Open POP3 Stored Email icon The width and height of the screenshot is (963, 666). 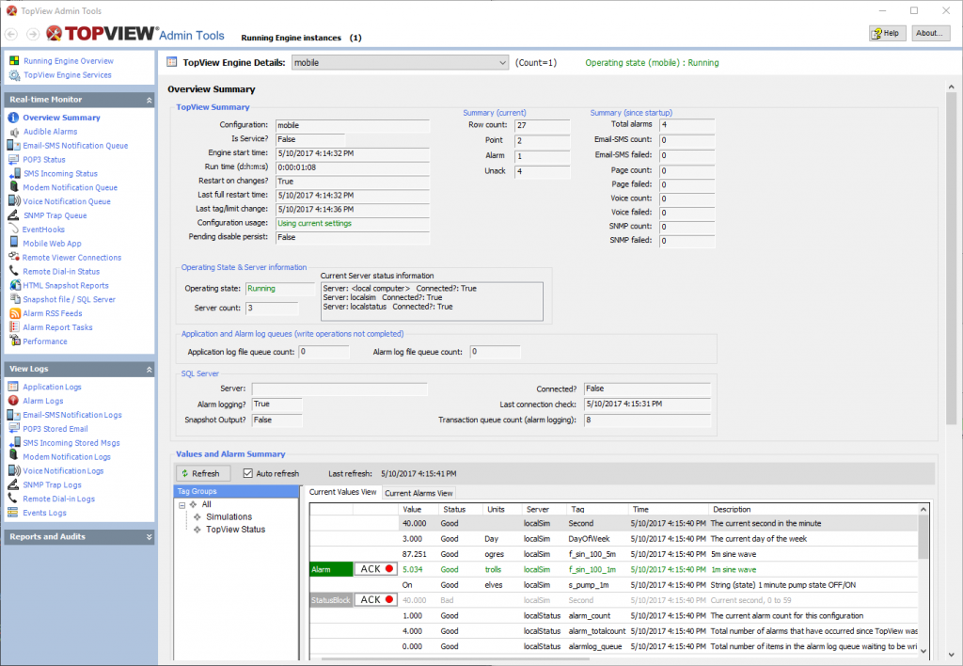tap(13, 428)
